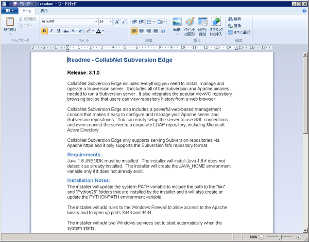Click the zoom slider handle
The height and width of the screenshot is (242, 309).
click(x=280, y=237)
